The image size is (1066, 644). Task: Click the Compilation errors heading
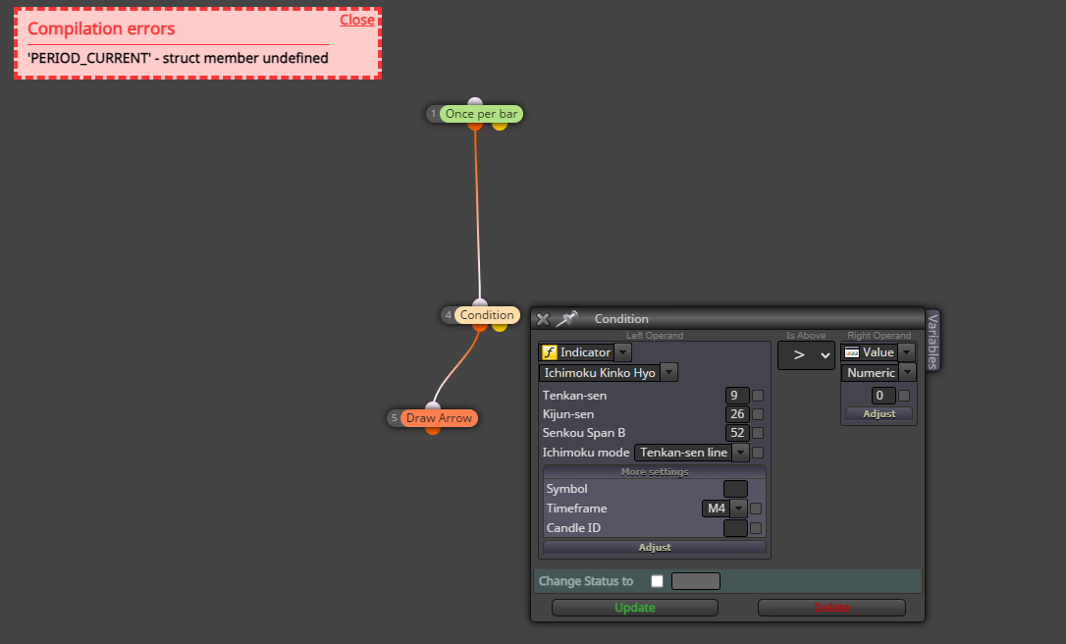click(x=101, y=28)
